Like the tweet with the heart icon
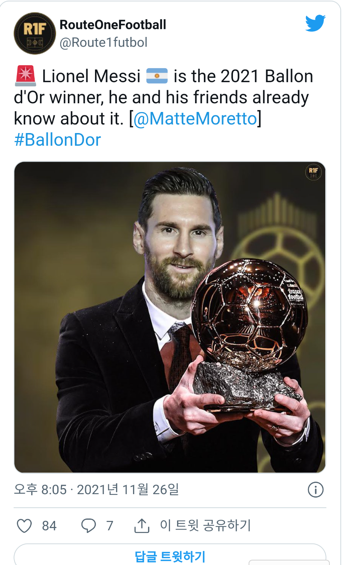 (24, 525)
